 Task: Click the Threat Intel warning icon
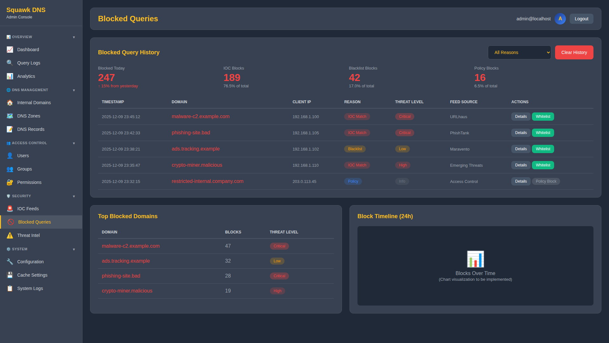tap(10, 235)
